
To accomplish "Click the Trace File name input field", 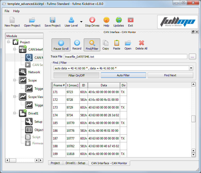I will (125, 56).
